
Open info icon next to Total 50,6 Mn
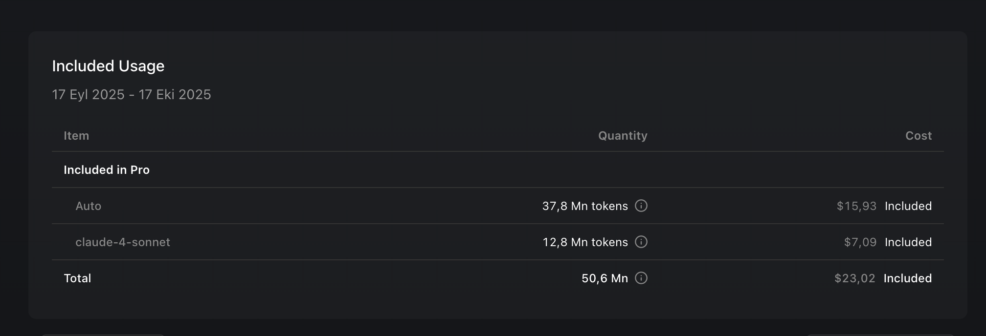coord(641,278)
